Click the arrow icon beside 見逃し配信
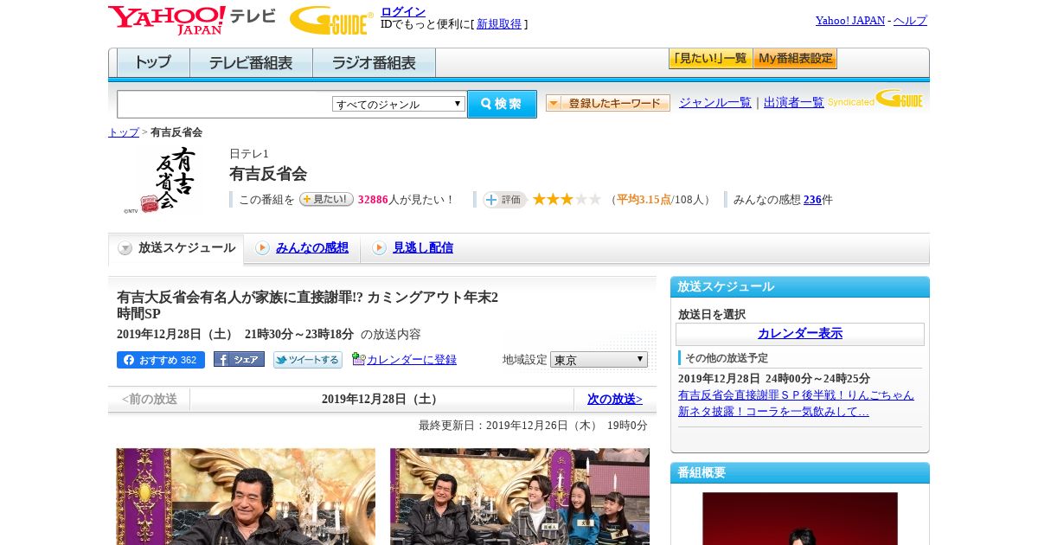The width and height of the screenshot is (1038, 545). coord(379,248)
